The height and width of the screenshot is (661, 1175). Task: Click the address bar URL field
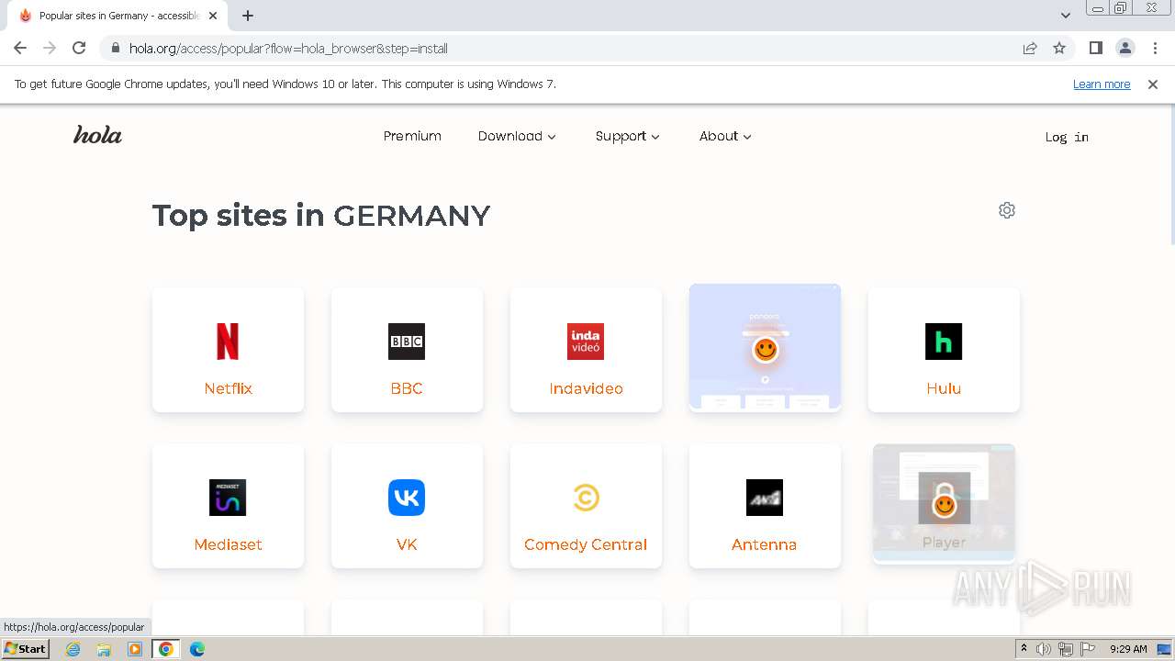[569, 48]
